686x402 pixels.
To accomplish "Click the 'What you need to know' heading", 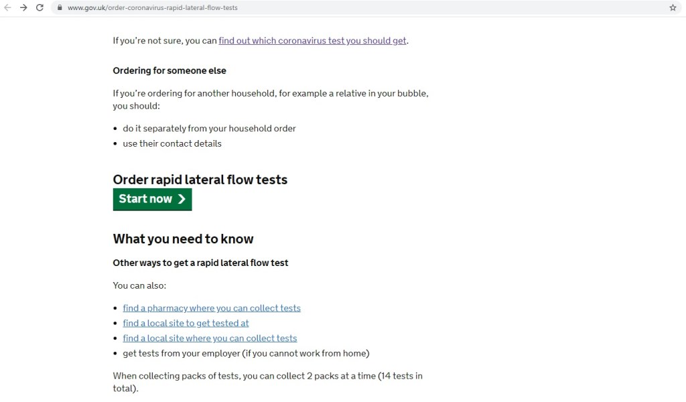I will [x=183, y=239].
